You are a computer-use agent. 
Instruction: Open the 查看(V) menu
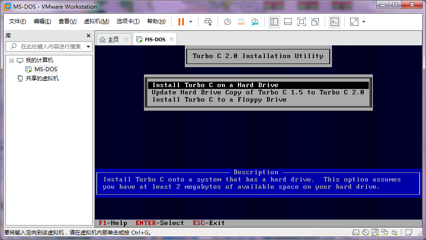tap(67, 21)
